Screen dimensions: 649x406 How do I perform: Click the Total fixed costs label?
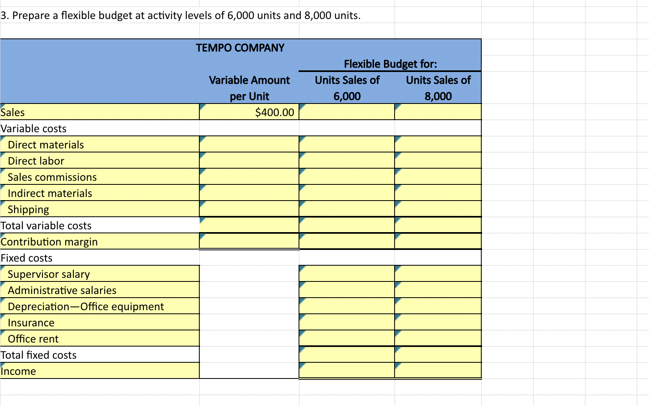tap(38, 355)
